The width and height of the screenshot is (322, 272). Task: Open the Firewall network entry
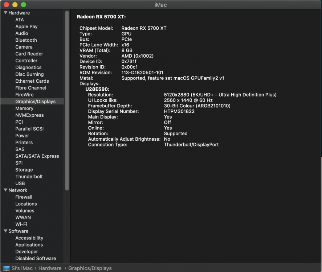pos(24,197)
